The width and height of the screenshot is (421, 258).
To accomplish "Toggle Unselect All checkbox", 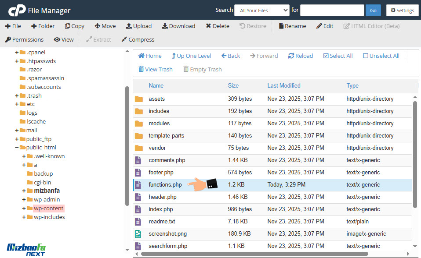I will 366,56.
